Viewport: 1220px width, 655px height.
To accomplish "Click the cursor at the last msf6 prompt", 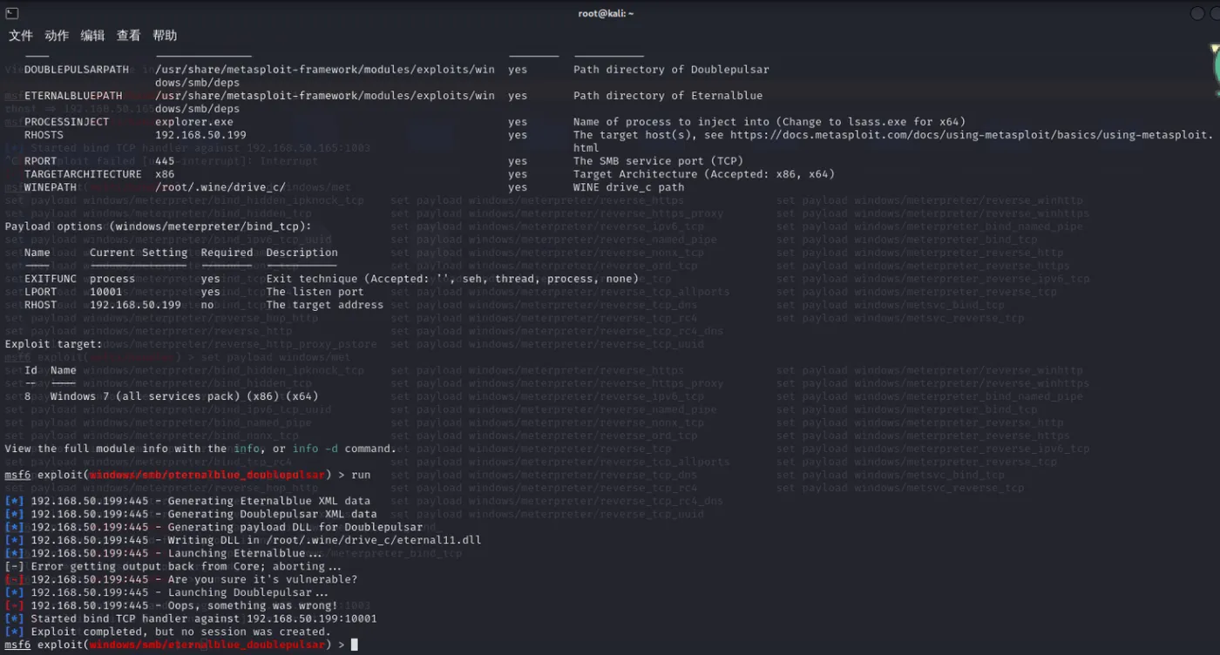I will pyautogui.click(x=354, y=645).
